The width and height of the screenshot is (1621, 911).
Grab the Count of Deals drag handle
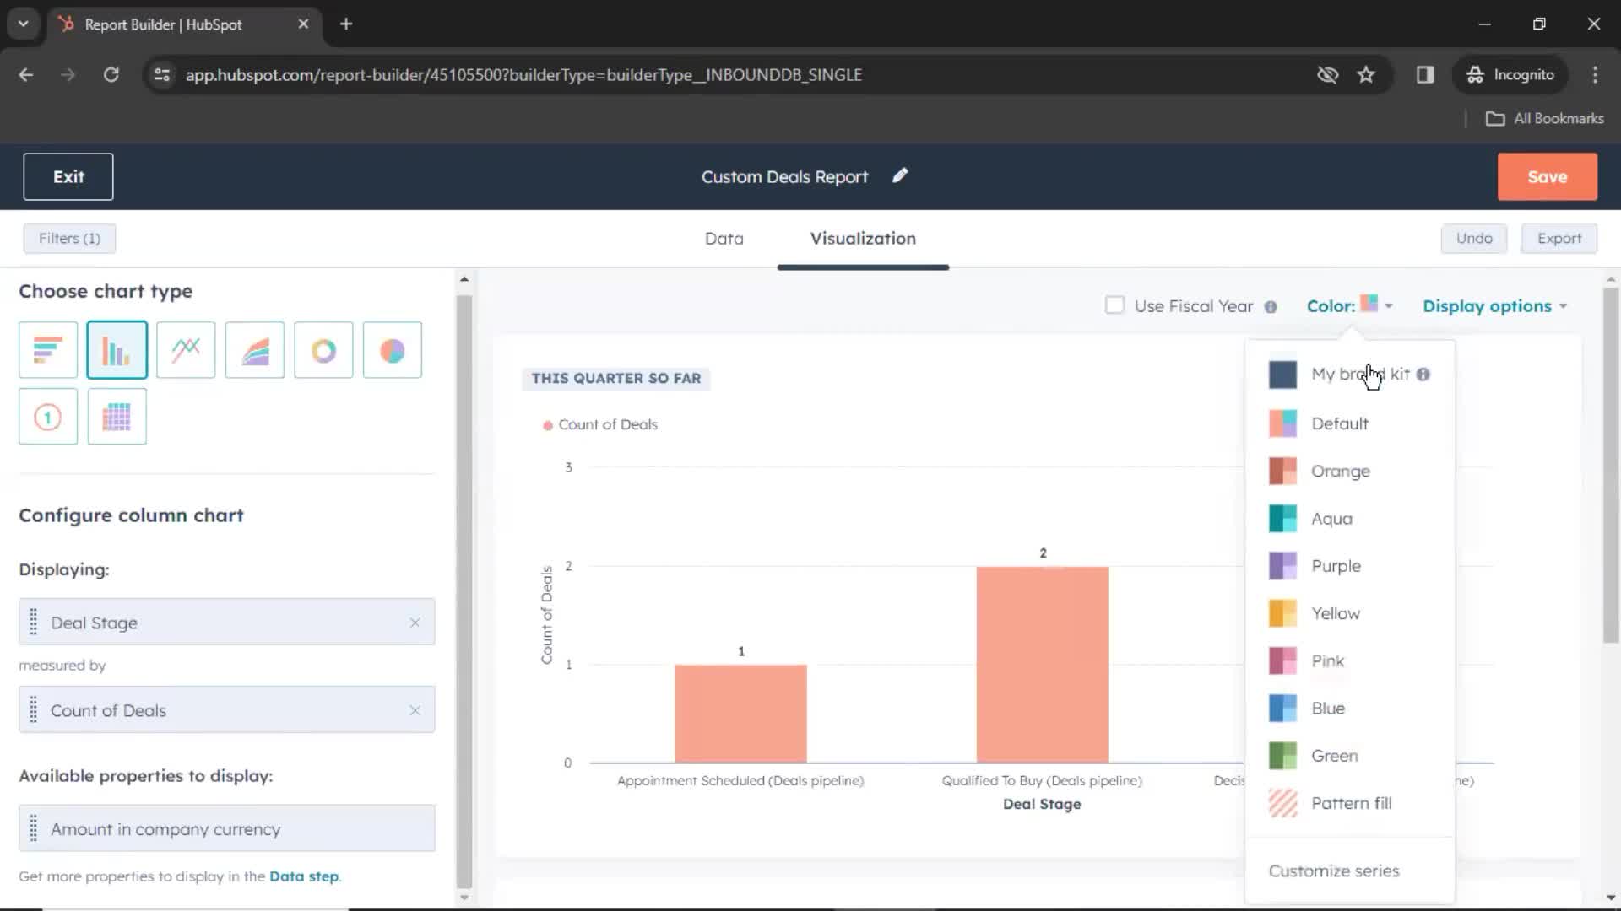tap(34, 710)
